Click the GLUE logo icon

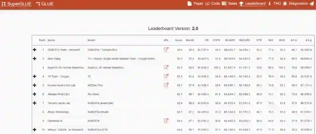pyautogui.click(x=38, y=4)
